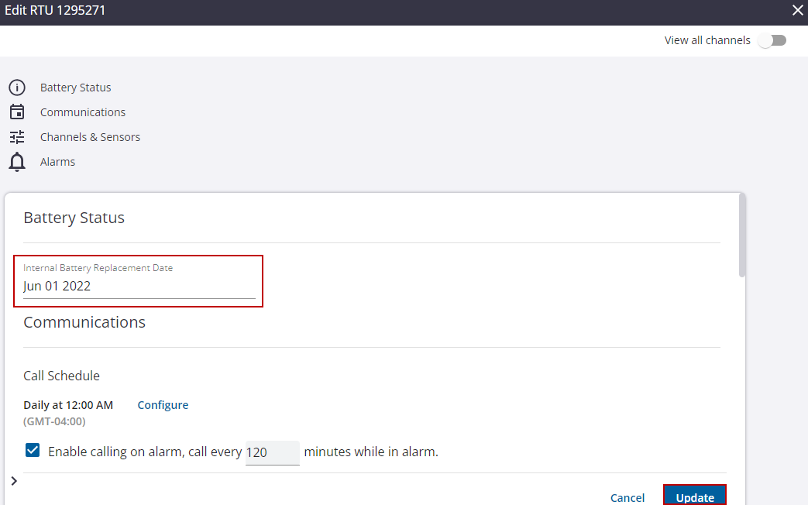This screenshot has width=808, height=505.
Task: Click the Communications calendar icon
Action: tap(17, 112)
